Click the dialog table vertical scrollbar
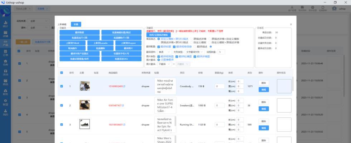351x143 pixels. click(x=293, y=84)
